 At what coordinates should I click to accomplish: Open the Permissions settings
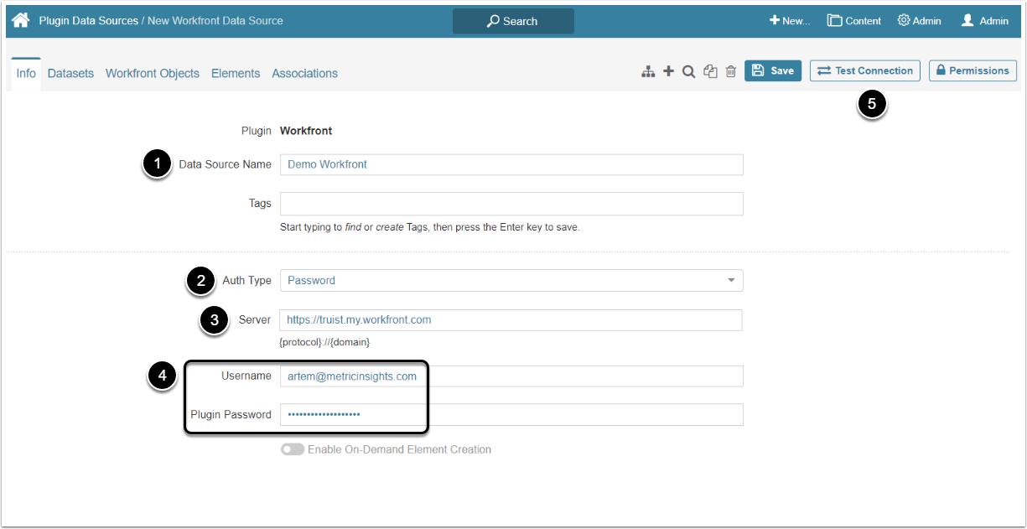pos(973,71)
